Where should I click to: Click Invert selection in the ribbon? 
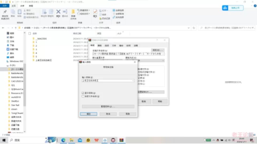coord(118,17)
